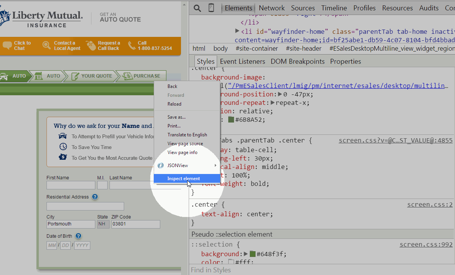Click the #648f3f background color swatch
Image resolution: width=455 pixels, height=275 pixels.
pyautogui.click(x=252, y=254)
